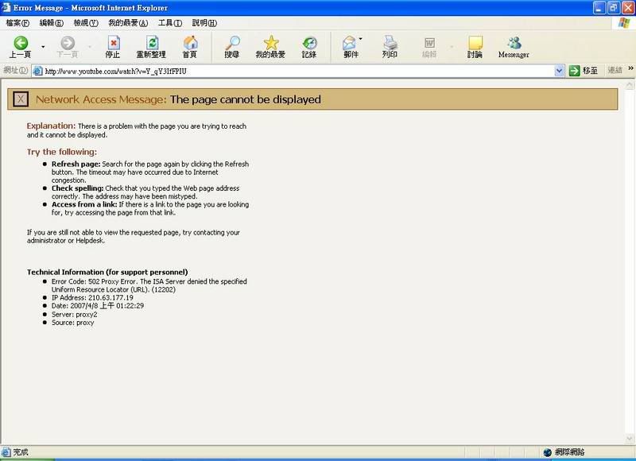Click the 移至 Go button
The width and height of the screenshot is (636, 461).
point(584,71)
